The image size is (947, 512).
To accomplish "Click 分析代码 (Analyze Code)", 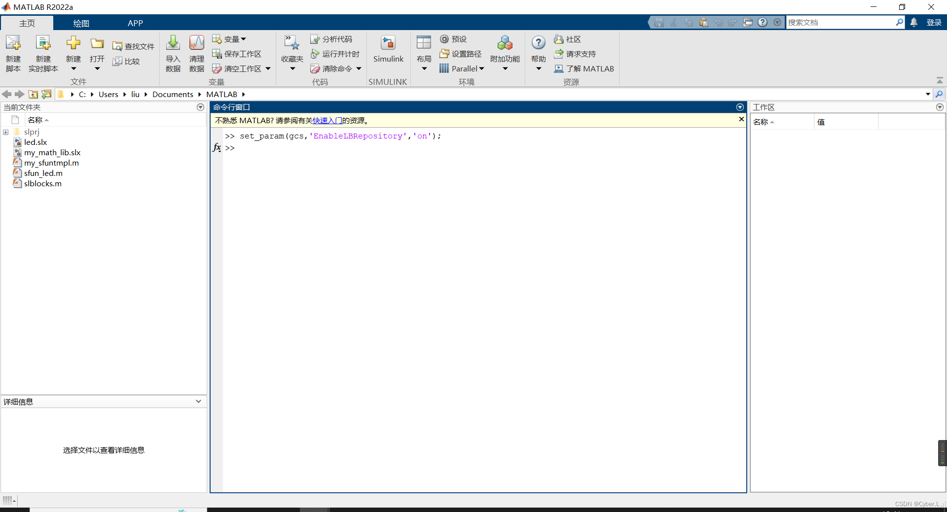I will (x=331, y=39).
